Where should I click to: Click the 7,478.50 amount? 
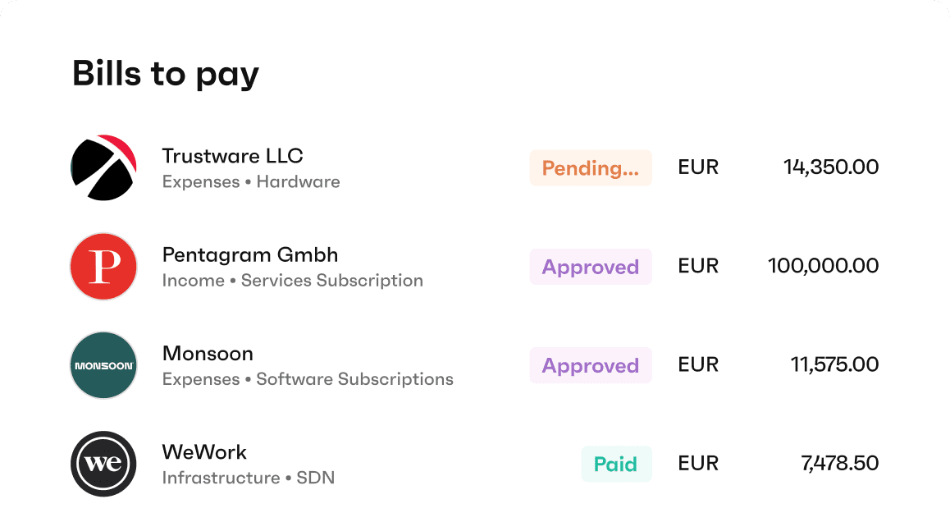[x=839, y=463]
